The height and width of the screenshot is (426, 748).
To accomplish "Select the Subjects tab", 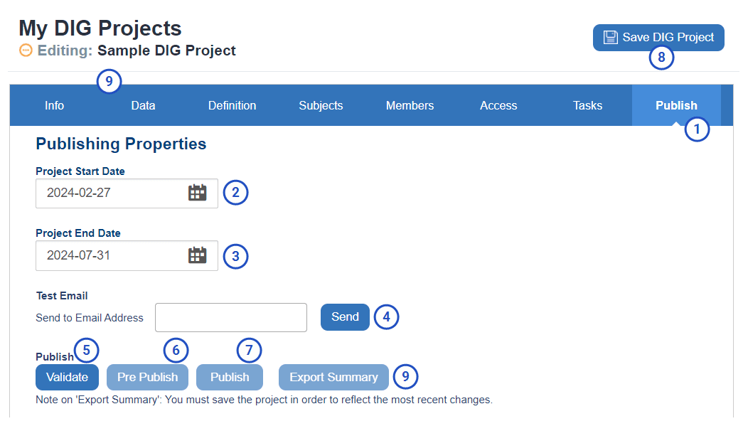I will (321, 105).
